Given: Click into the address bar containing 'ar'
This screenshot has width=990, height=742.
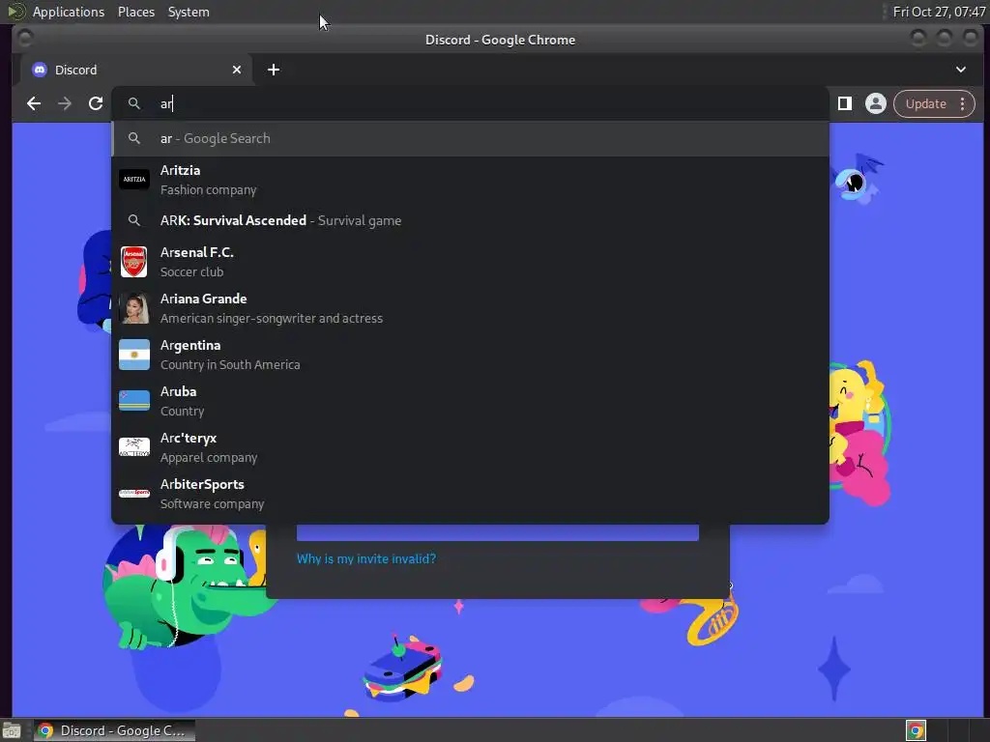Looking at the screenshot, I should (x=471, y=103).
